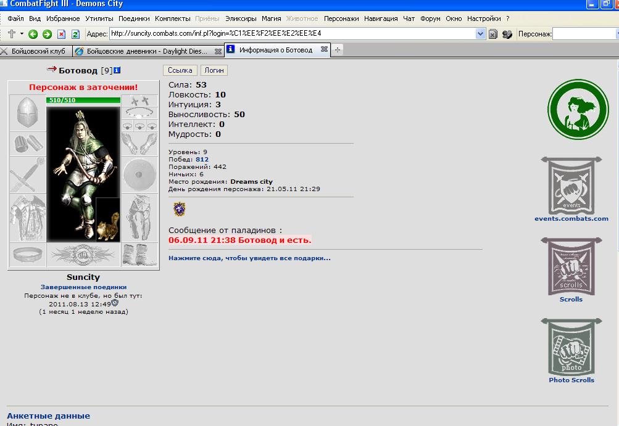
Task: Go back with the green left arrow
Action: point(33,35)
